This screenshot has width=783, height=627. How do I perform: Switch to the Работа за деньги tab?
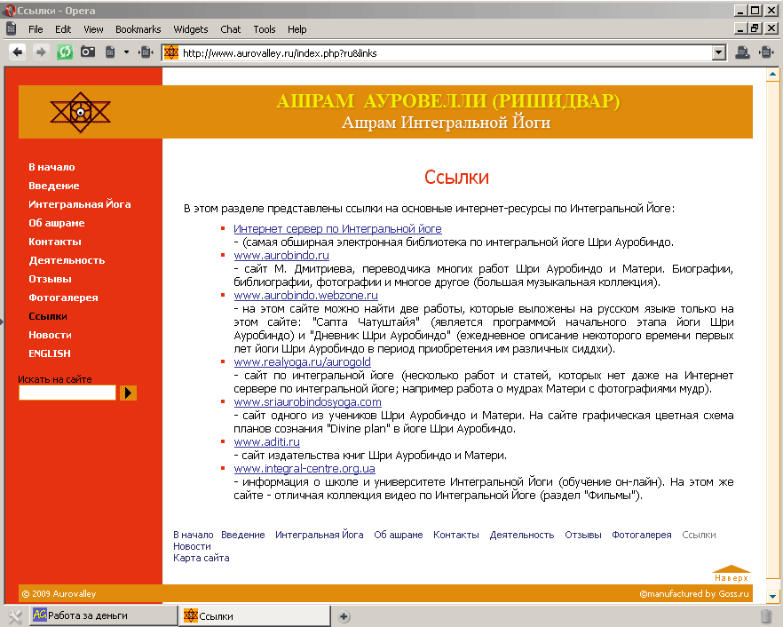[89, 615]
